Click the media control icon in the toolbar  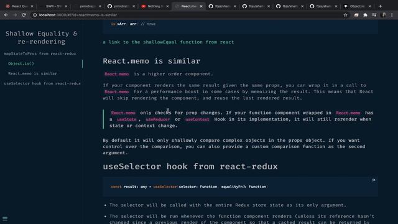[x=374, y=15]
